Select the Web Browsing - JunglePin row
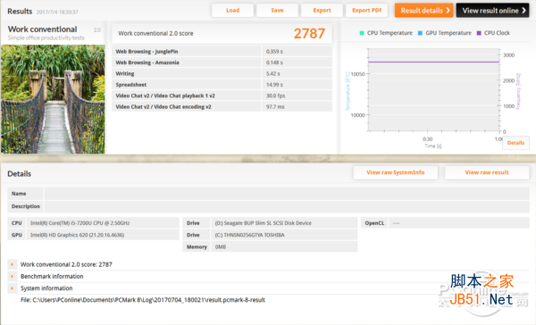The height and width of the screenshot is (325, 536). pyautogui.click(x=222, y=51)
